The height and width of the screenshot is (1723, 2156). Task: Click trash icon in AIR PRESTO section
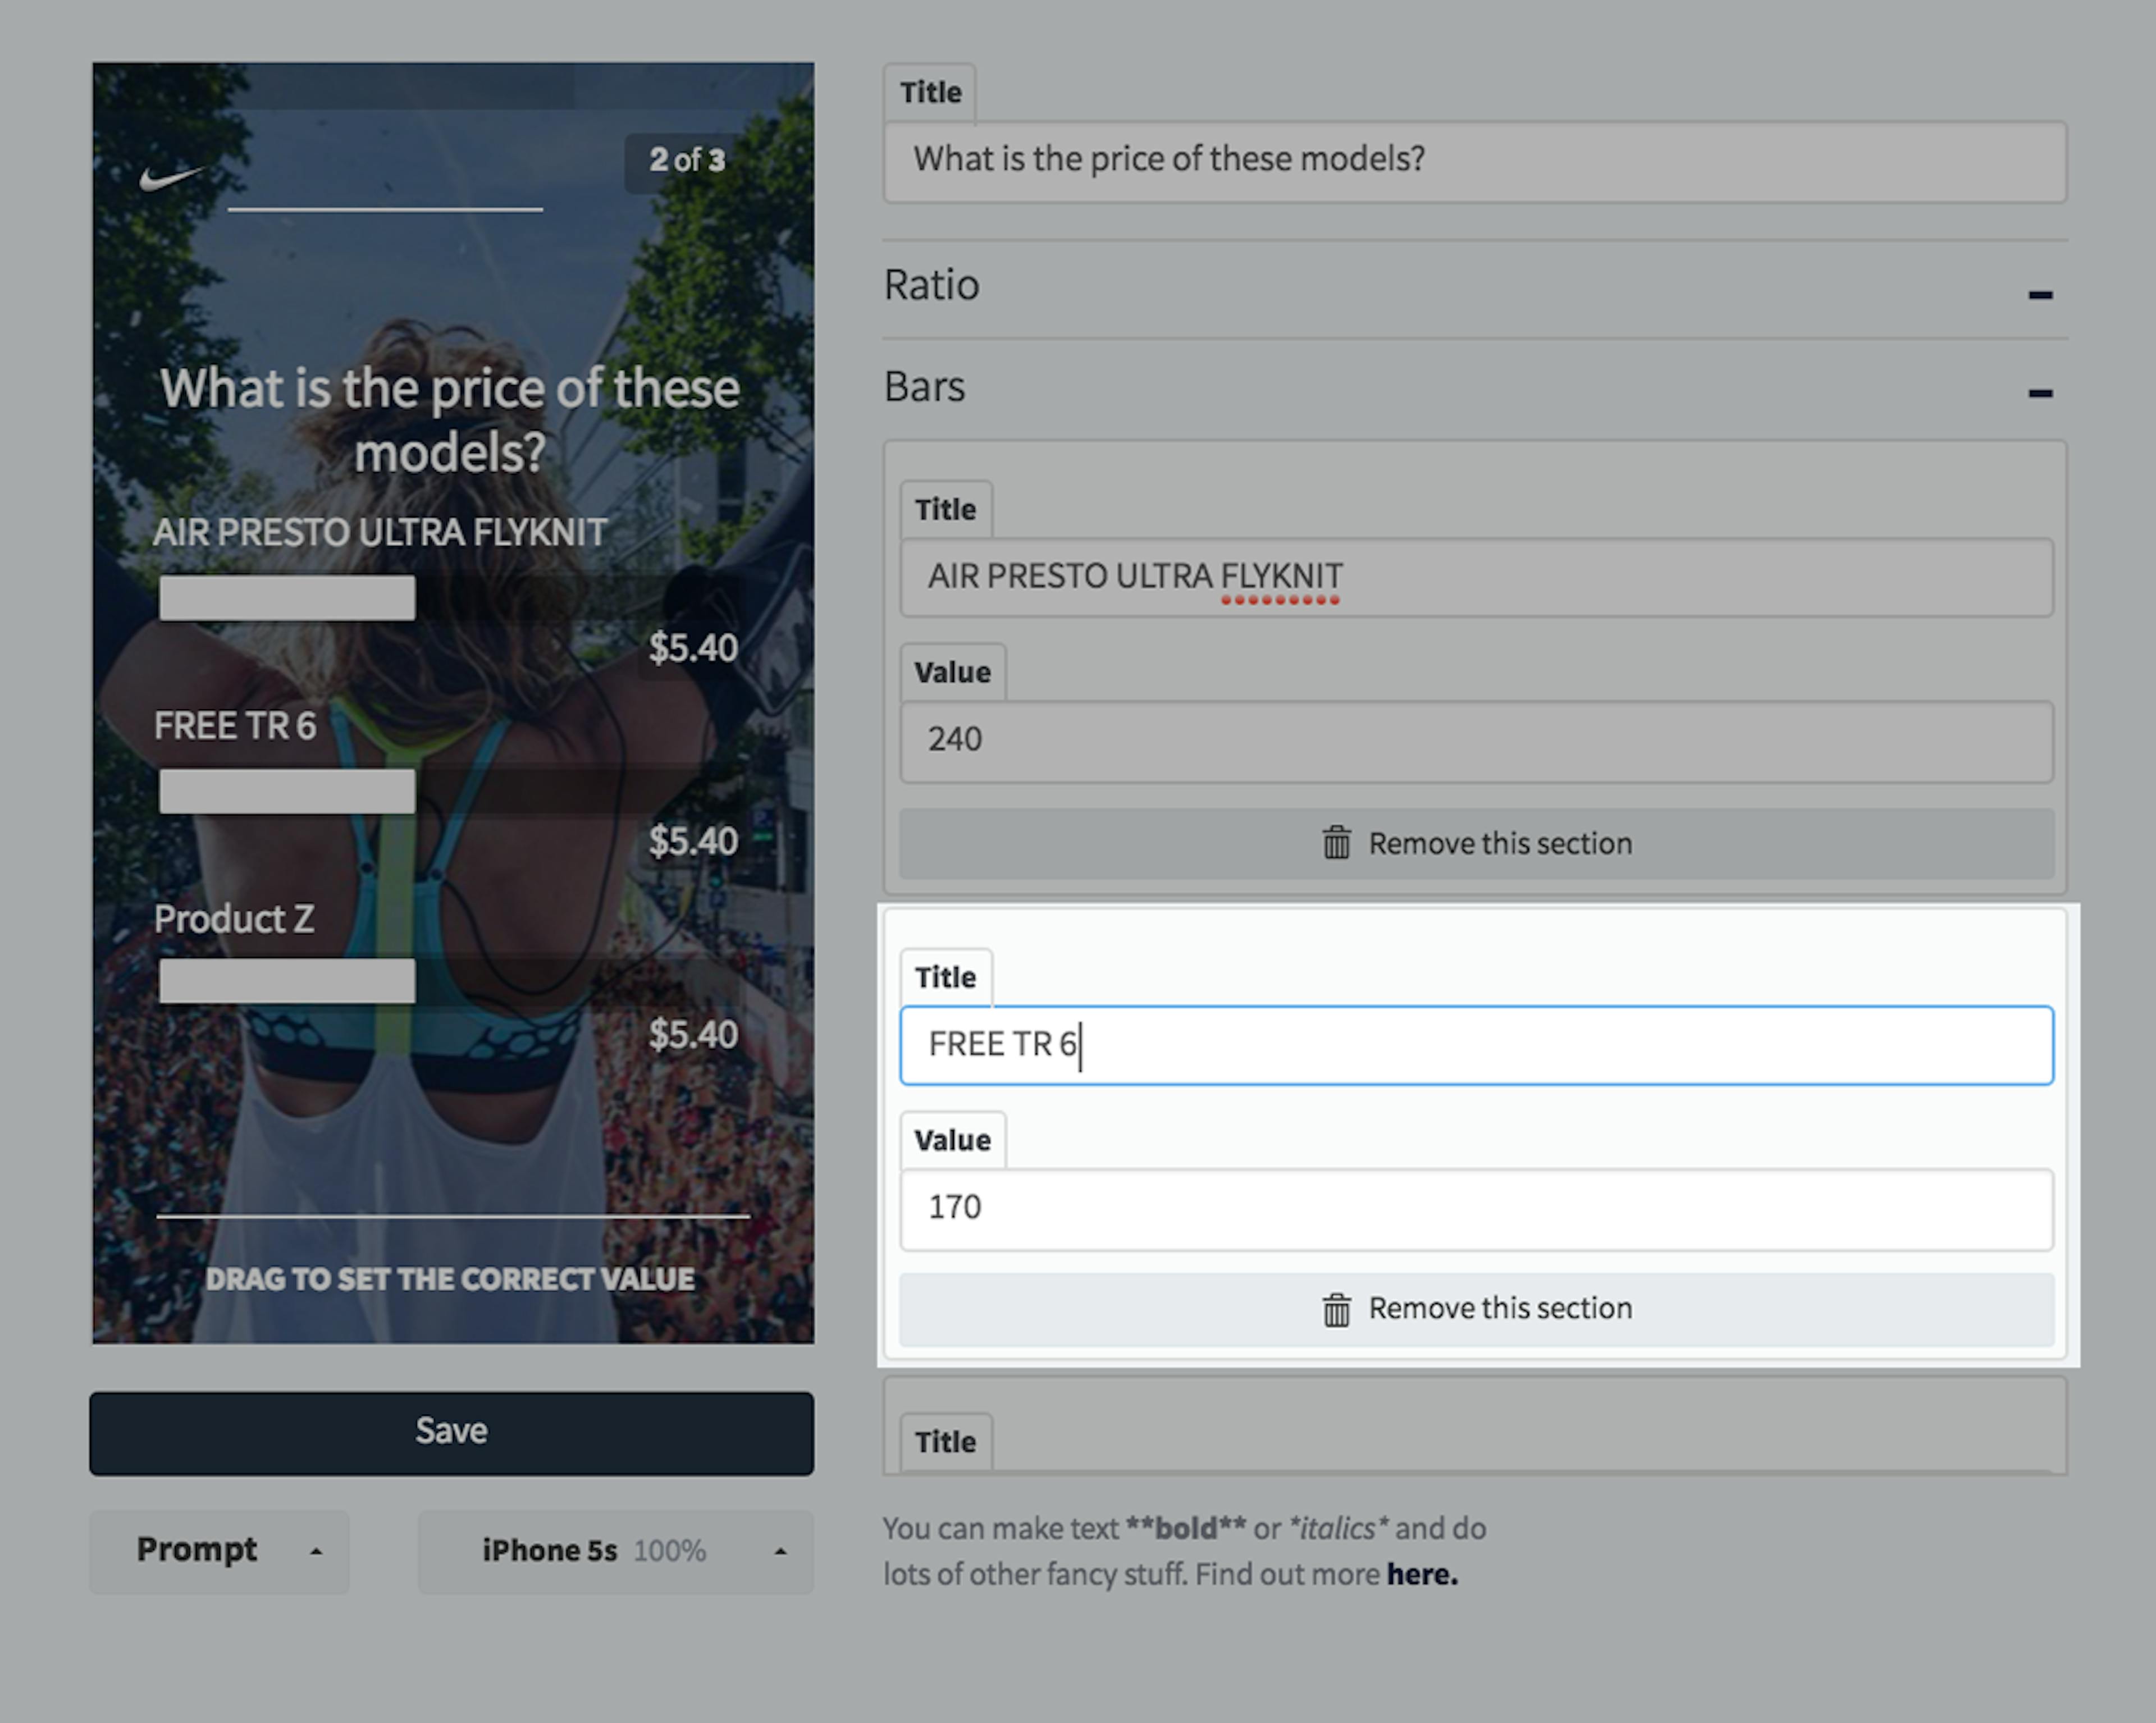(1336, 843)
